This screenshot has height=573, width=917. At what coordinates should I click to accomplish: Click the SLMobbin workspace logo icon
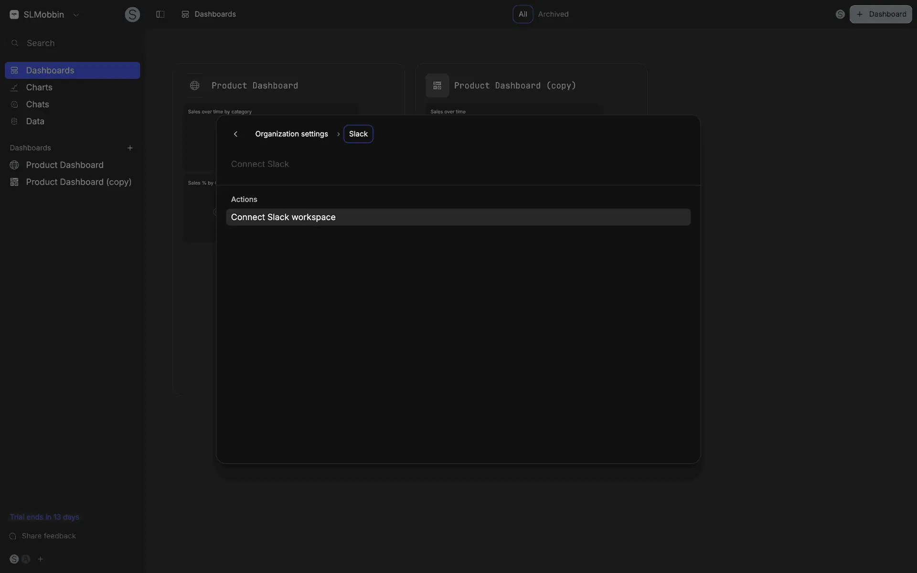14,14
